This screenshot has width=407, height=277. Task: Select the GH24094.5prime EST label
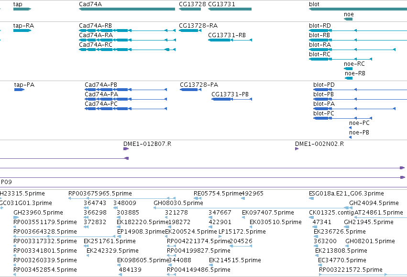tap(374, 203)
